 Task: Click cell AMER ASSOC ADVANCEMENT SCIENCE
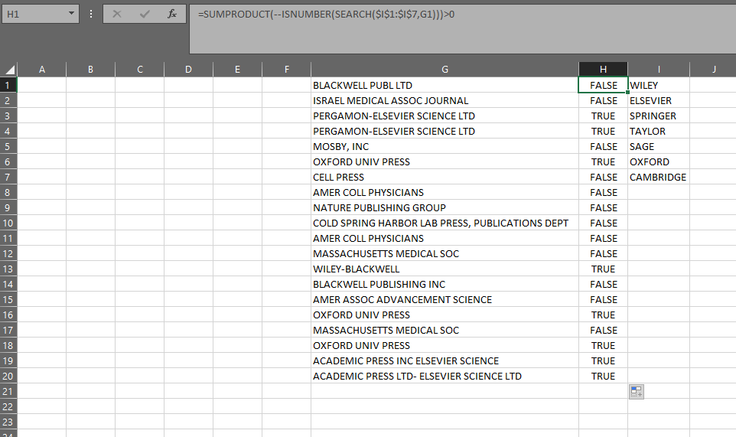coord(445,299)
